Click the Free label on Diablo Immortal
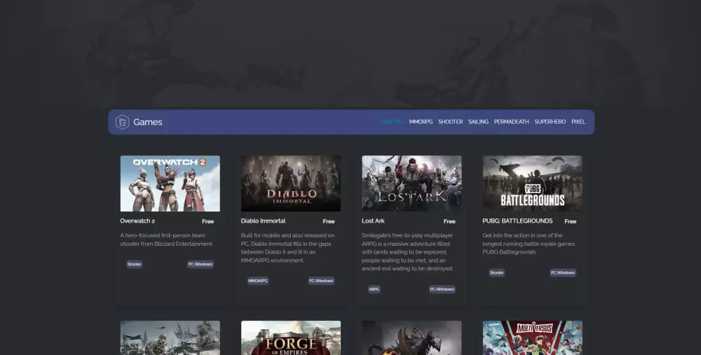 329,221
